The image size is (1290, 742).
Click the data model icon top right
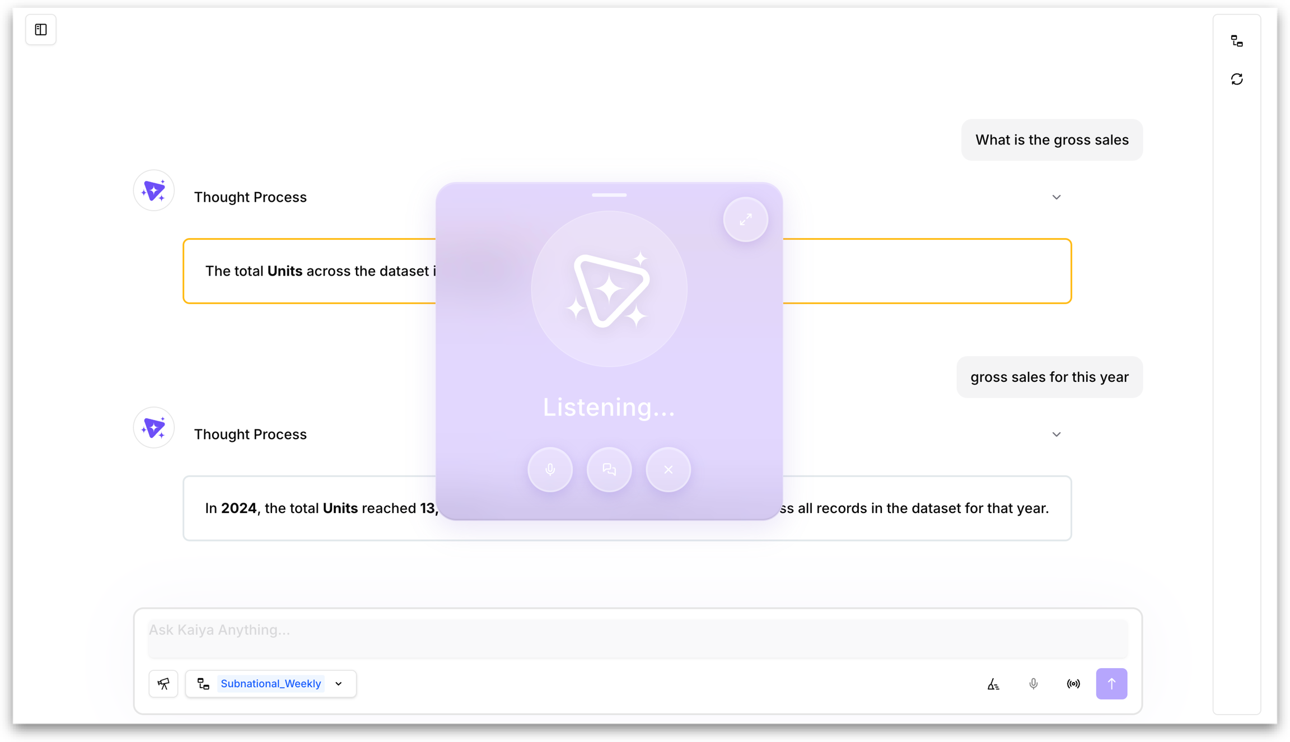pos(1237,41)
